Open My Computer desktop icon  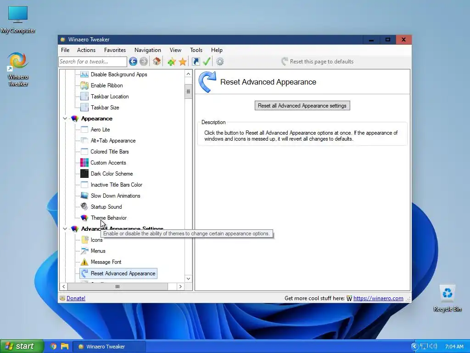18,19
